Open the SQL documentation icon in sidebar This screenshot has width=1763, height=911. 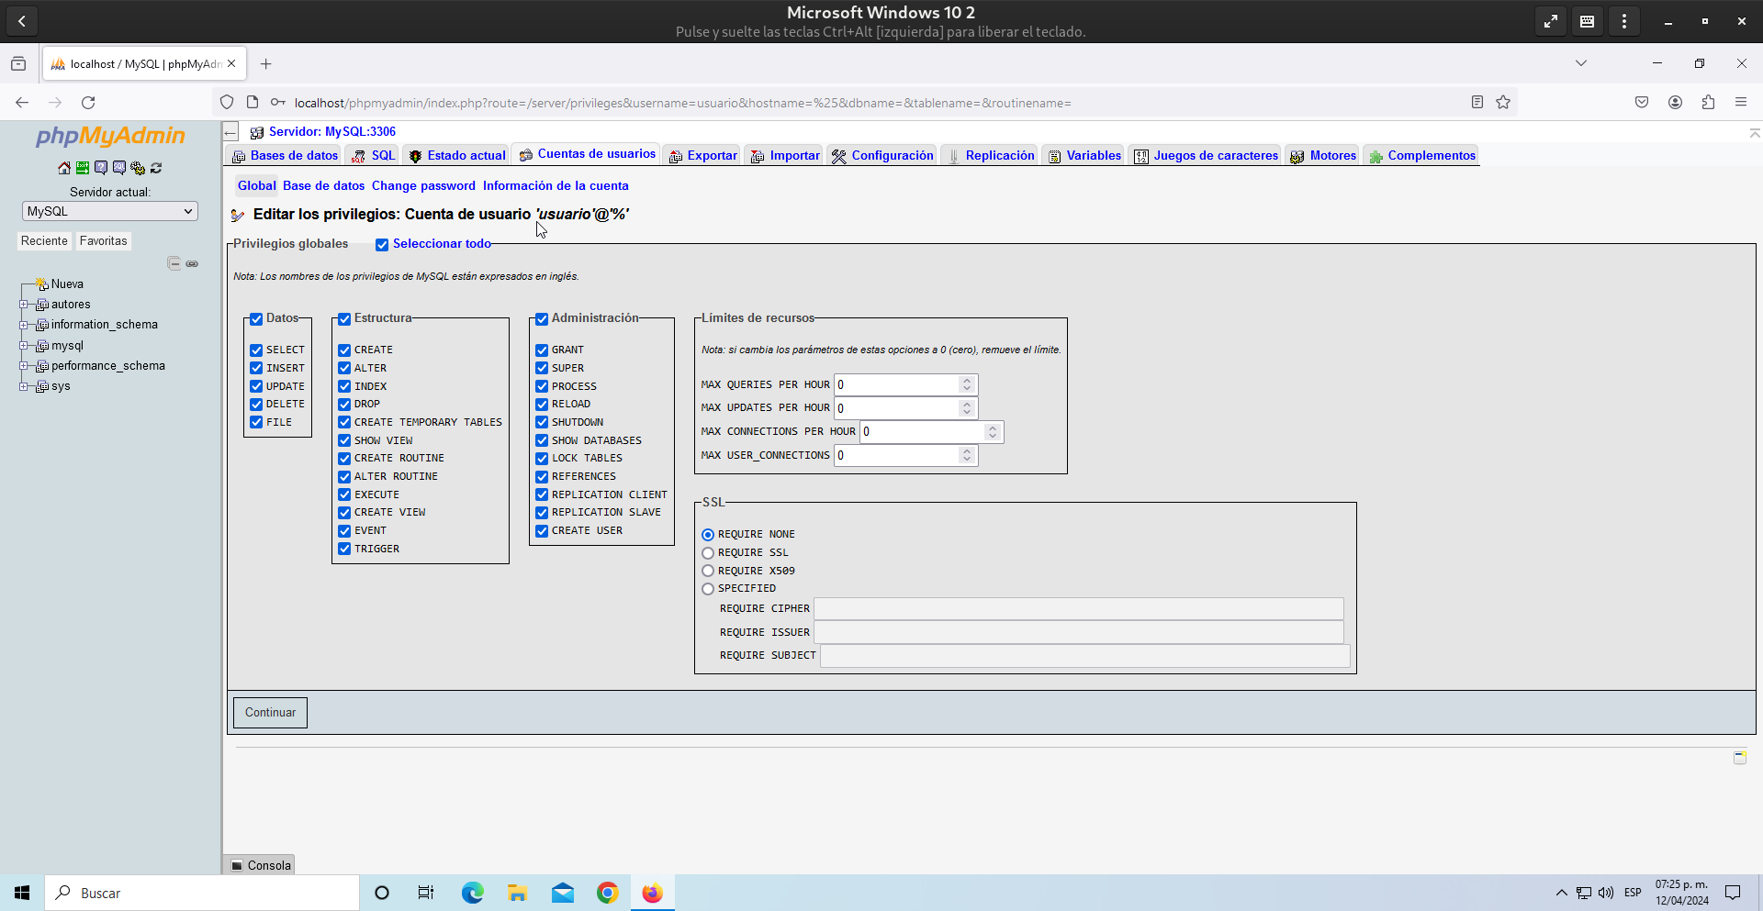click(x=119, y=168)
